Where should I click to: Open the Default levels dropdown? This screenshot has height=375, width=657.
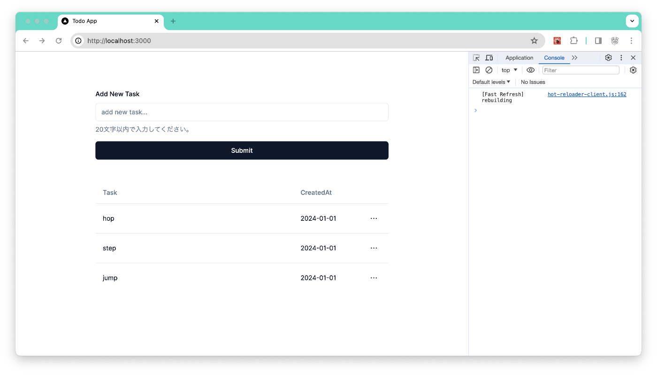491,82
